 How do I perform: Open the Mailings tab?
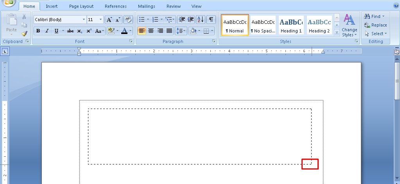pyautogui.click(x=146, y=6)
